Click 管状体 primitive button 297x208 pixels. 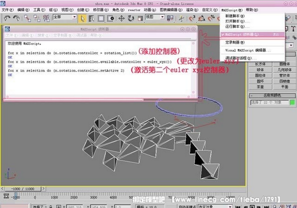(x=284, y=75)
